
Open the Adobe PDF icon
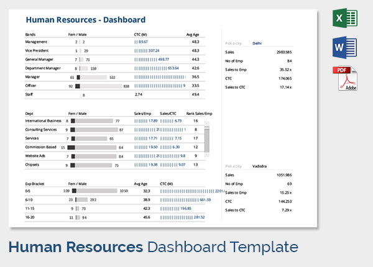[x=347, y=78]
